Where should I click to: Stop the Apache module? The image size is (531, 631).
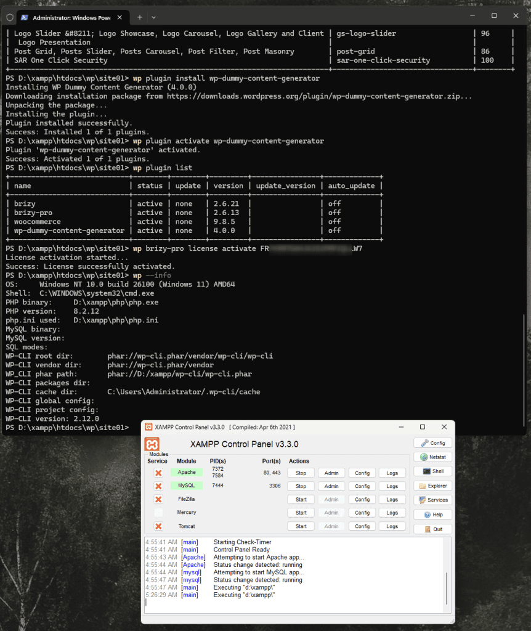[x=301, y=473]
